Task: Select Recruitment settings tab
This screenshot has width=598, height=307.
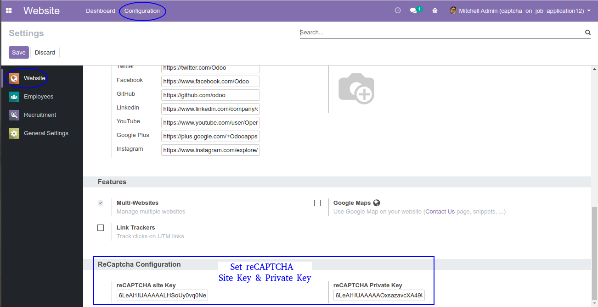Action: point(42,115)
